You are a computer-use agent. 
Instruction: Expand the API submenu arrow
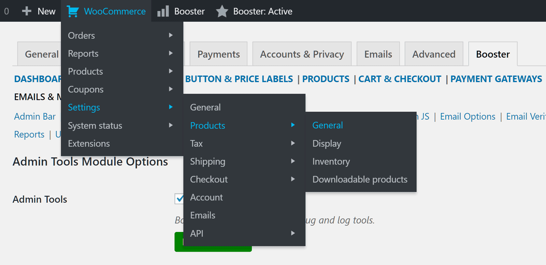click(293, 233)
